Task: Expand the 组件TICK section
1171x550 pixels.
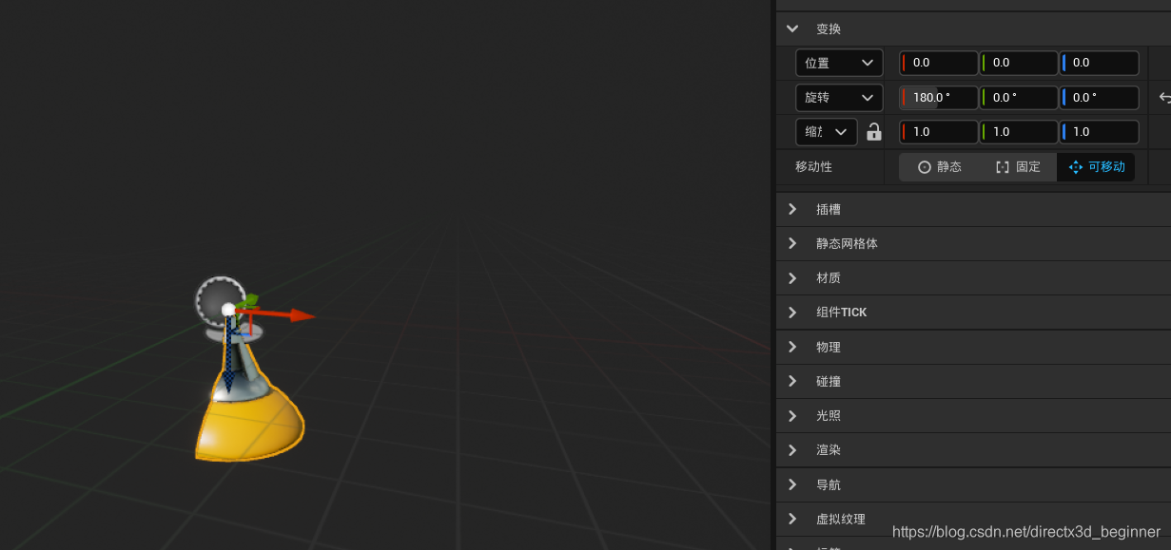Action: point(792,312)
